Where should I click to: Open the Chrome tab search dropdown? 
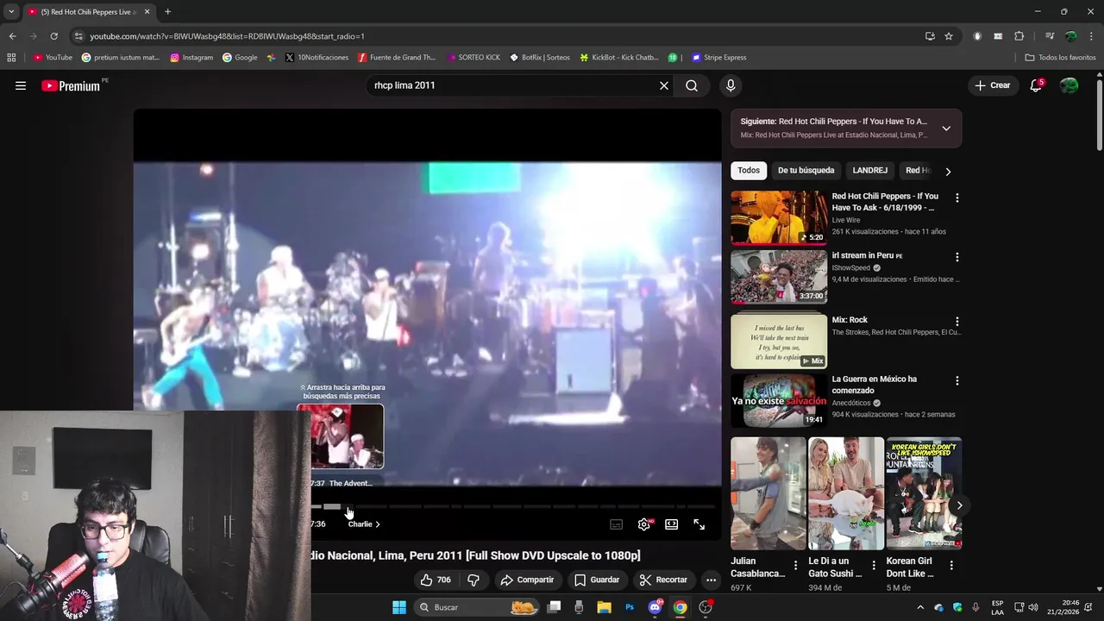coord(10,12)
